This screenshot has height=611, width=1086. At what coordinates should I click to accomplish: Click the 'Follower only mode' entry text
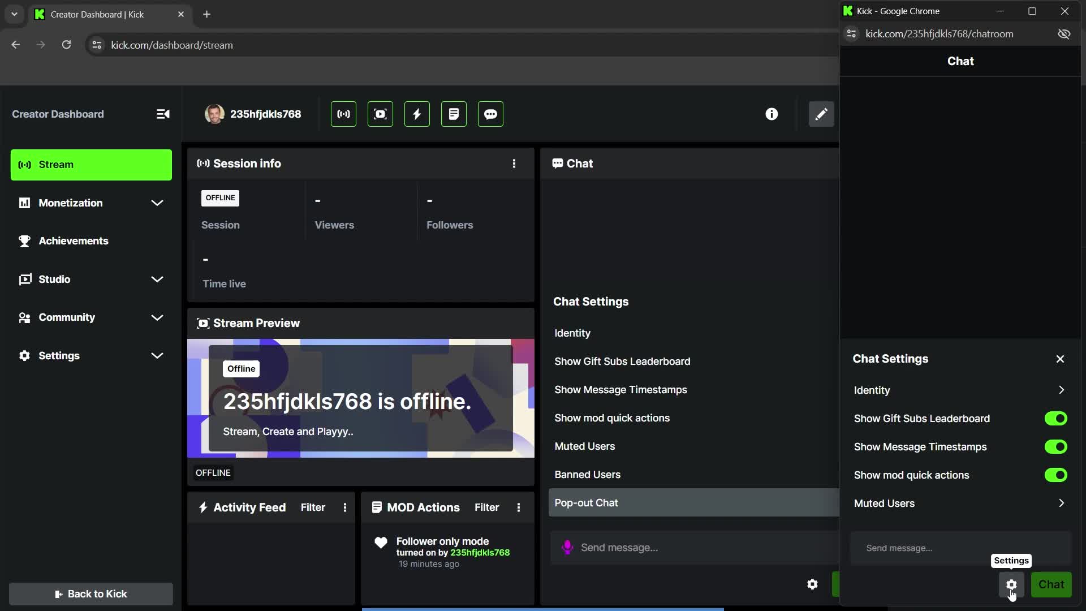[442, 541]
